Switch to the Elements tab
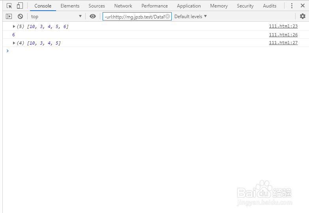Image resolution: width=309 pixels, height=213 pixels. [70, 6]
